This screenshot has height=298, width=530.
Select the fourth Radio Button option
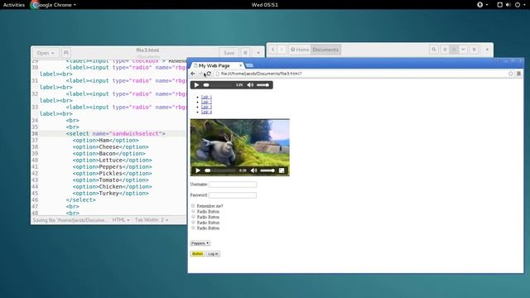click(x=193, y=228)
